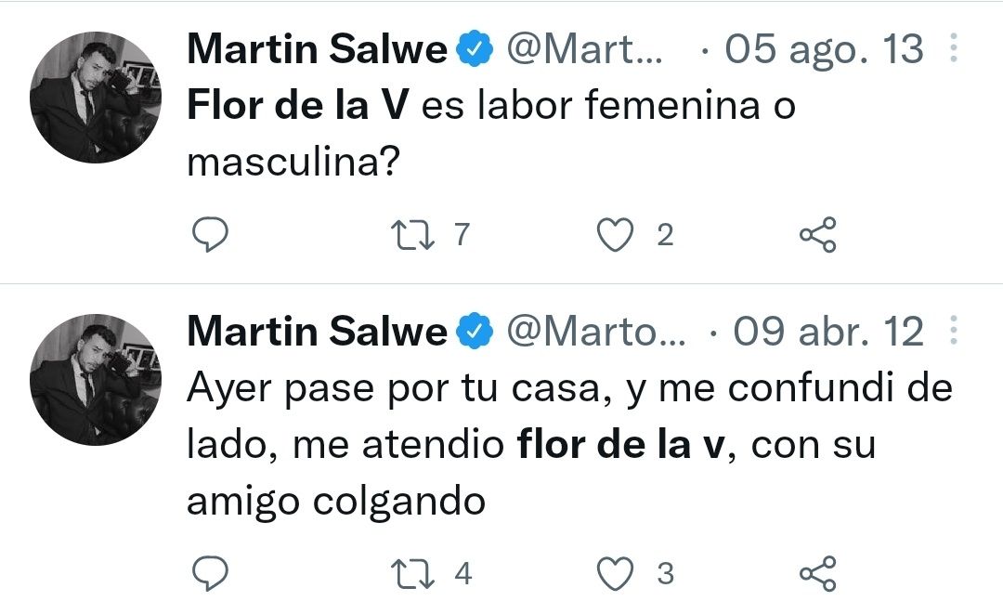The height and width of the screenshot is (601, 1003).
Task: Open Martin Salwe's name on the first tweet
Action: tap(317, 50)
